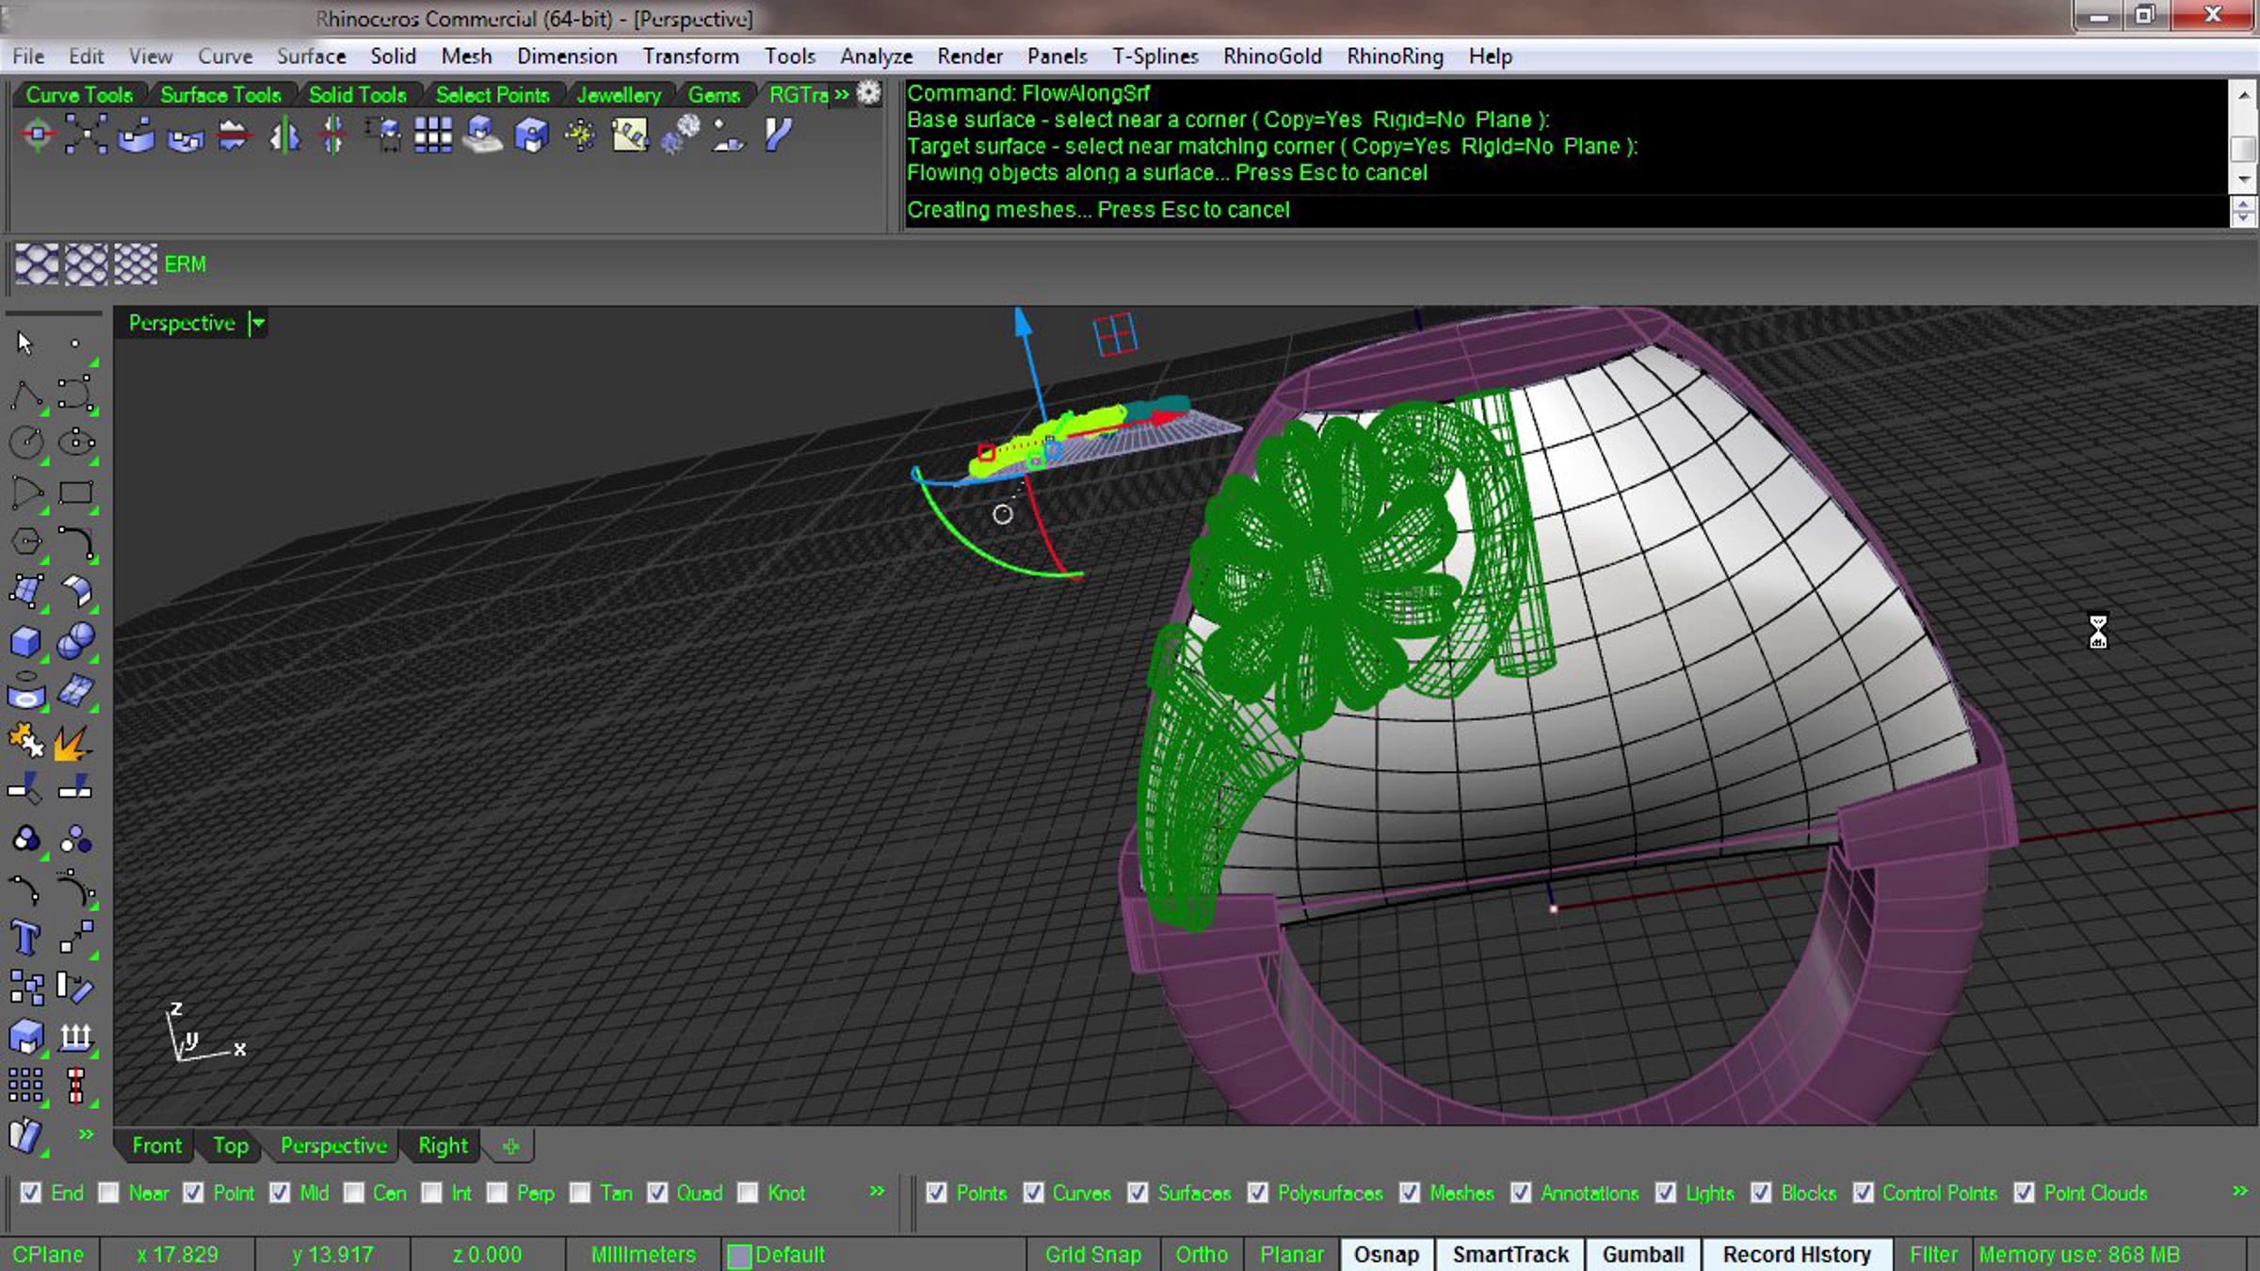The width and height of the screenshot is (2260, 1271).
Task: Switch to the Top viewport tab
Action: (x=230, y=1146)
